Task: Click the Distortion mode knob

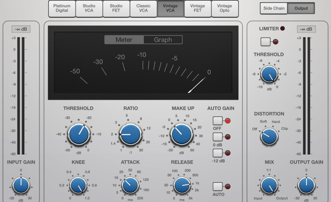Action: click(x=269, y=137)
